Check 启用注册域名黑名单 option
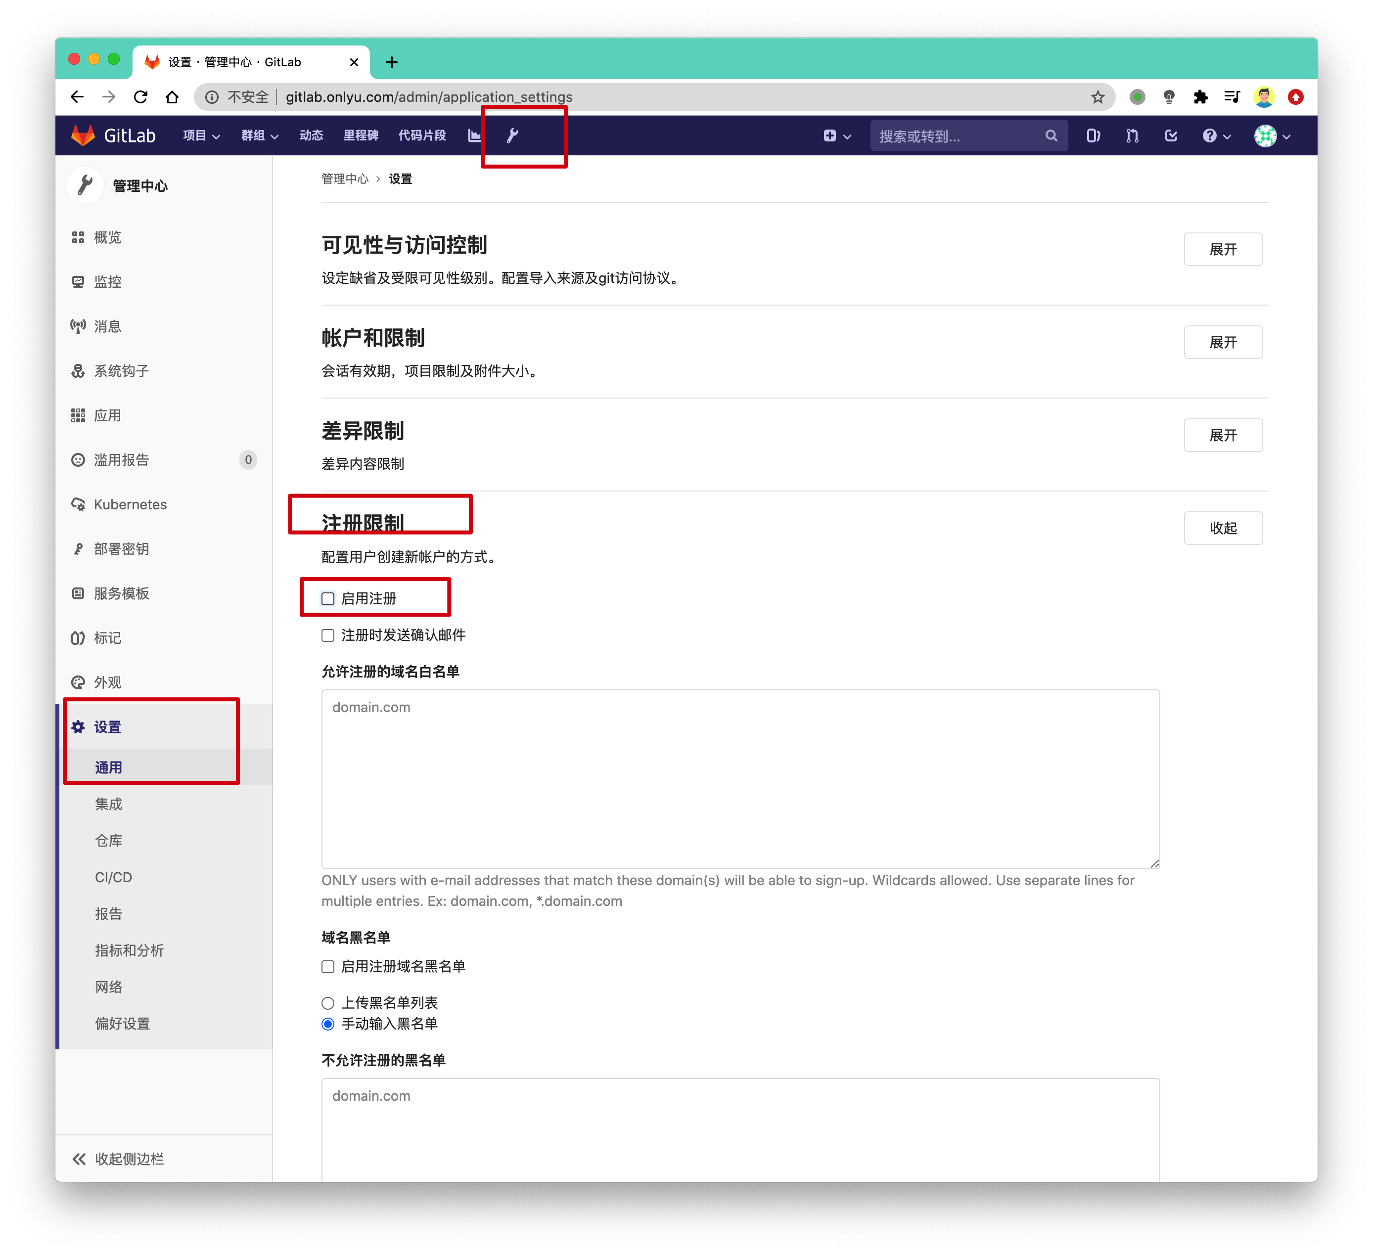 point(327,966)
